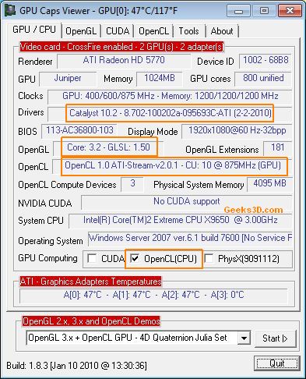The height and width of the screenshot is (379, 306).
Task: Quit GPU Caps Viewer
Action: tap(276, 363)
